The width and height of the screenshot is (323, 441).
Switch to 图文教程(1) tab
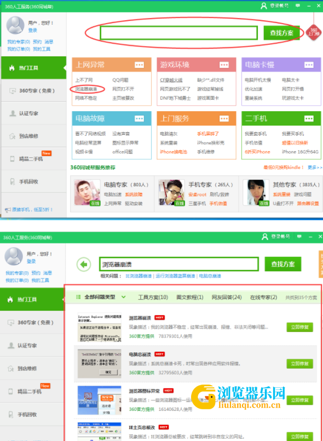pyautogui.click(x=190, y=297)
